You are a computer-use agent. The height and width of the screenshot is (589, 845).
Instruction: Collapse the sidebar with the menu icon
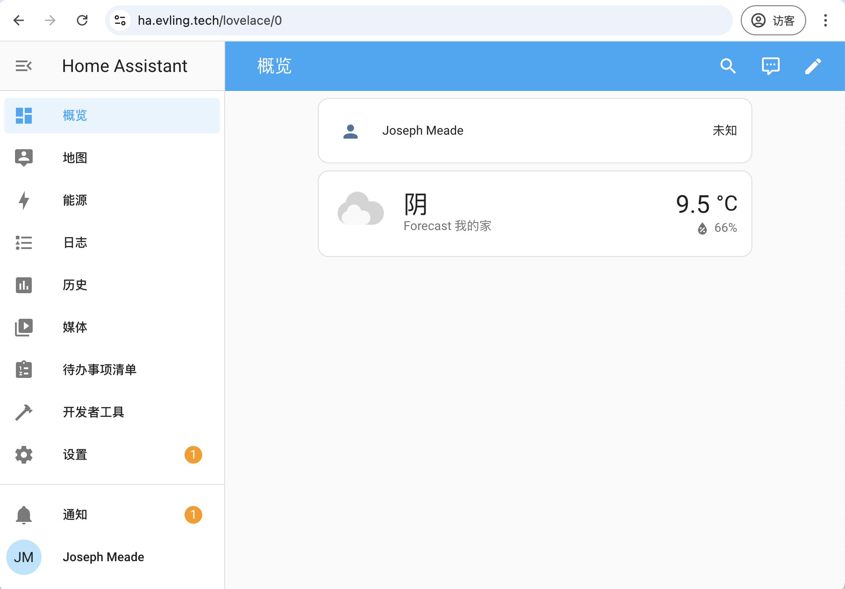click(23, 66)
